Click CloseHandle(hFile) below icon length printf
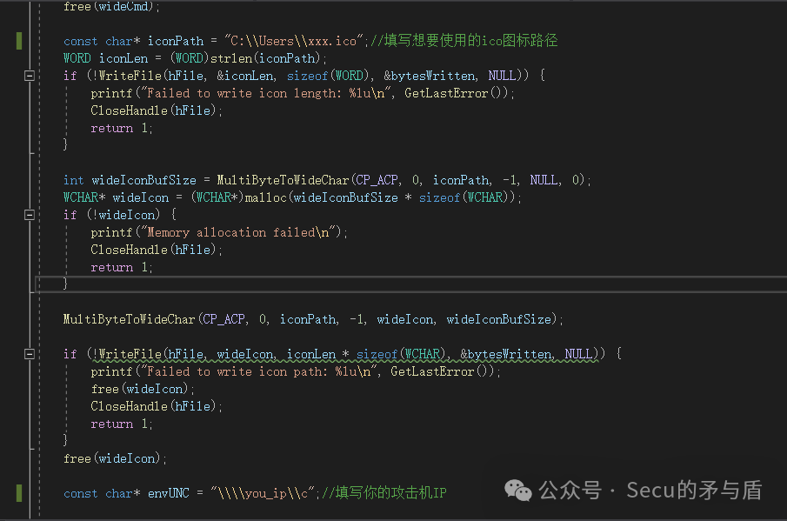 point(157,110)
